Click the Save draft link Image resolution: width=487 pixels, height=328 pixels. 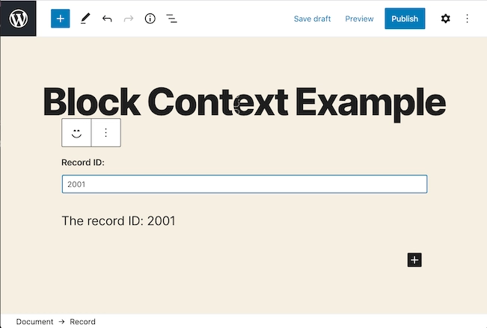(x=312, y=19)
